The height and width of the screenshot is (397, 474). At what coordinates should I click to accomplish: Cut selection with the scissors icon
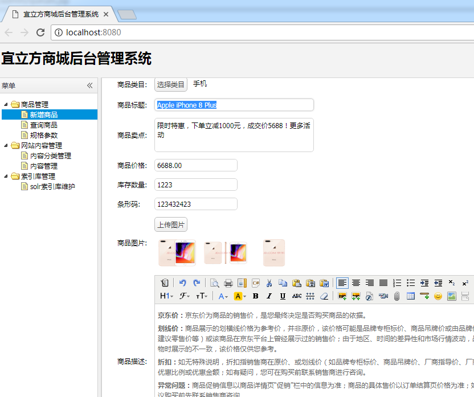269,283
